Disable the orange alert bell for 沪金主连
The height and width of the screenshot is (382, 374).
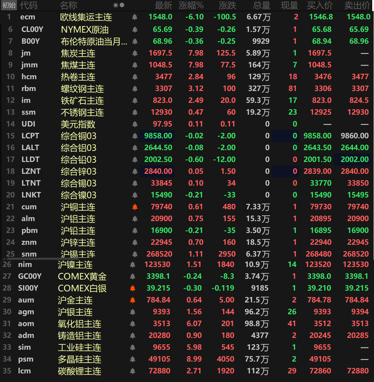point(132,300)
